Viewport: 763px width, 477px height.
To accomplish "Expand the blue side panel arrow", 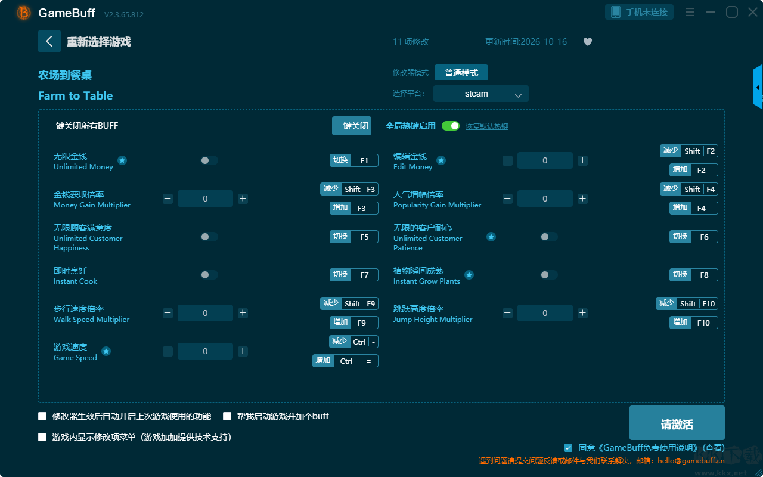I will click(758, 87).
